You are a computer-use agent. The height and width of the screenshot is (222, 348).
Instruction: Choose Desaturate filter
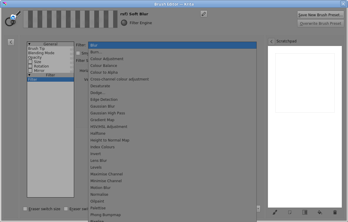(172, 86)
